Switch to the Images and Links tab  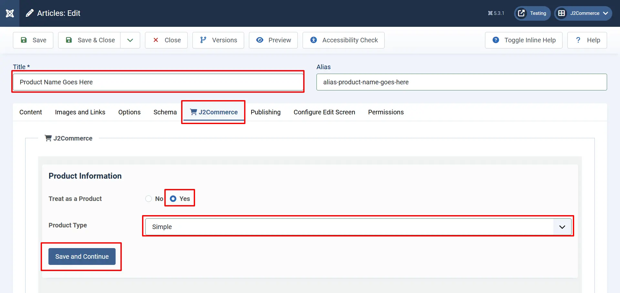coord(80,112)
